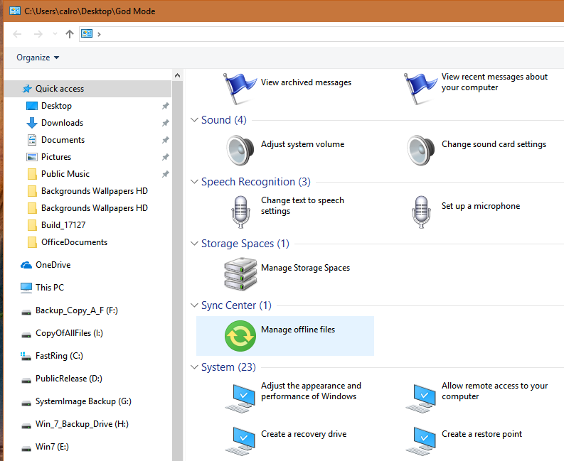Viewport: 564px width, 461px height.
Task: Select SystemImage Backup (G:) drive
Action: coord(83,401)
